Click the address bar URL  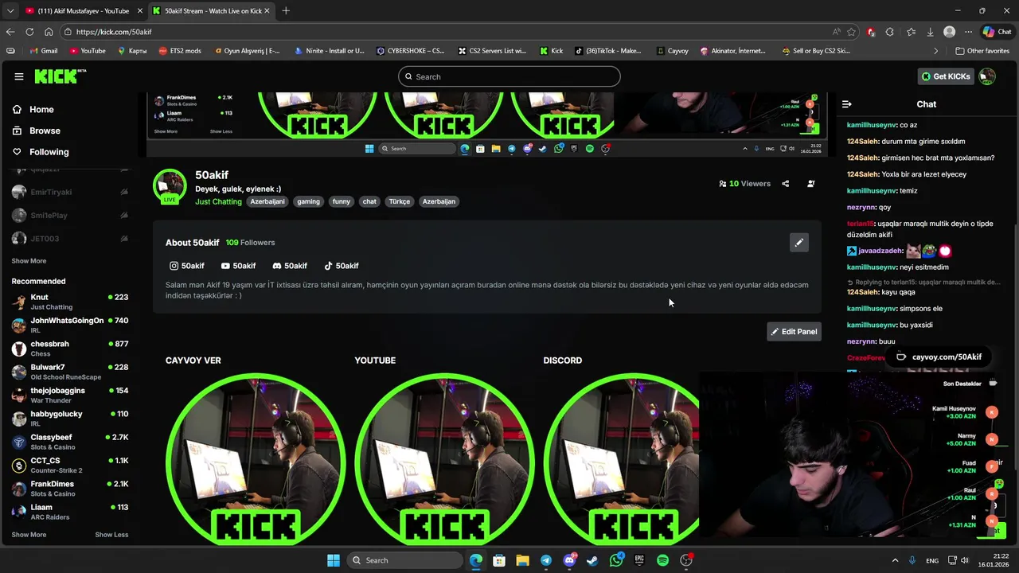pos(115,32)
